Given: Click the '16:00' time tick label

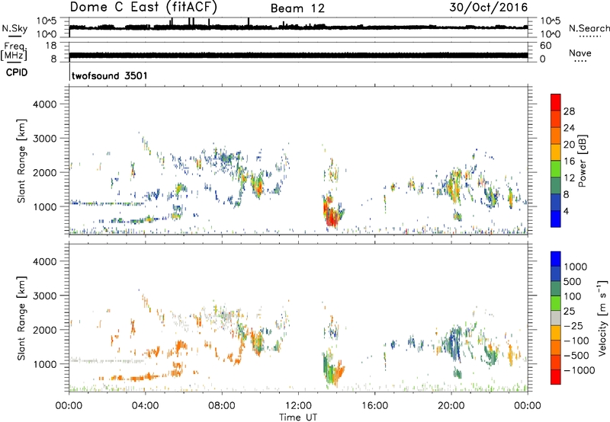Looking at the screenshot, I should [374, 406].
